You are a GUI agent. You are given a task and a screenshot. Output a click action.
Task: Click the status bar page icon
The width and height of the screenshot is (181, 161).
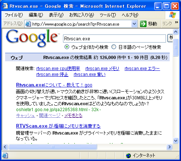pyautogui.click(x=5, y=155)
